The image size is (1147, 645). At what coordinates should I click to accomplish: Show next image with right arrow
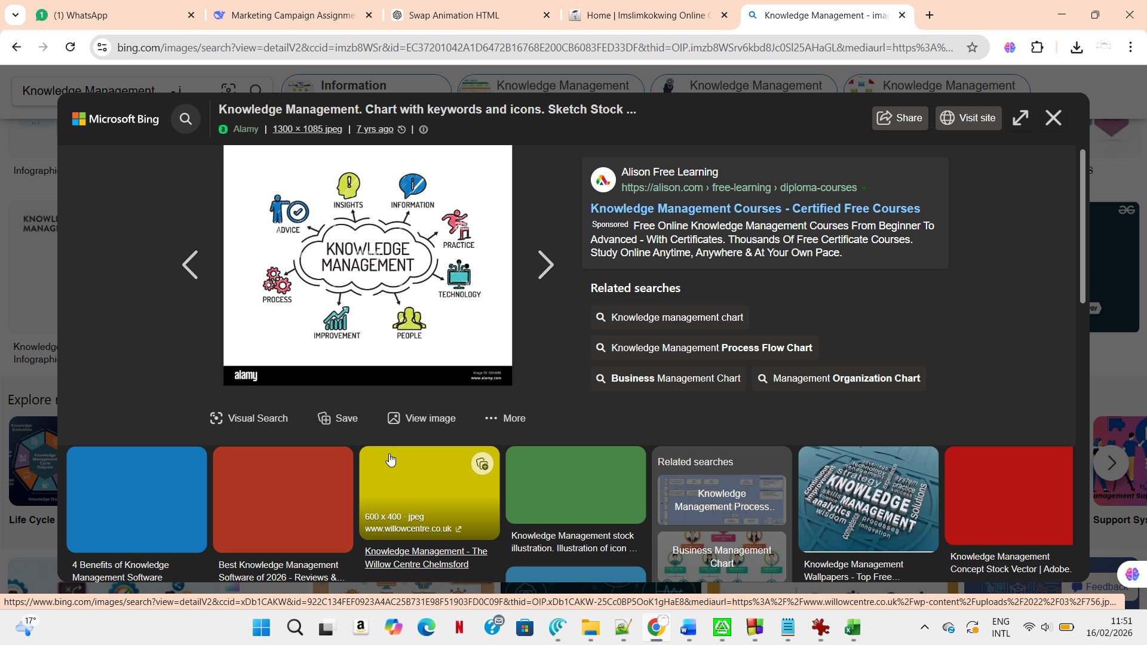(x=545, y=265)
